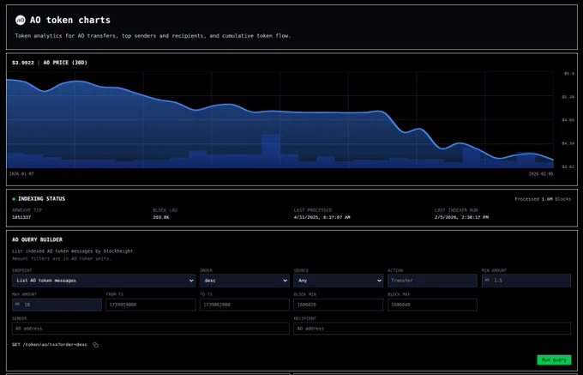
Task: Run the query with green button
Action: (x=554, y=360)
